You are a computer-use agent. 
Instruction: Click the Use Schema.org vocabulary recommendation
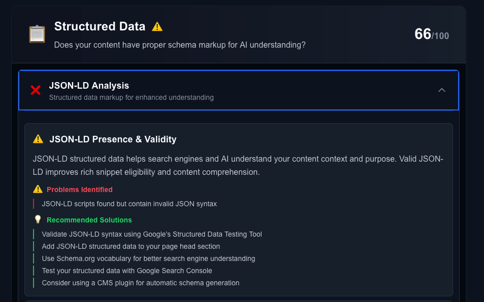point(148,258)
